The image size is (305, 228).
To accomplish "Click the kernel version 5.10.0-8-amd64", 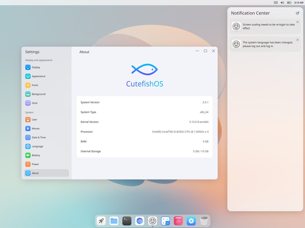I will (199, 122).
